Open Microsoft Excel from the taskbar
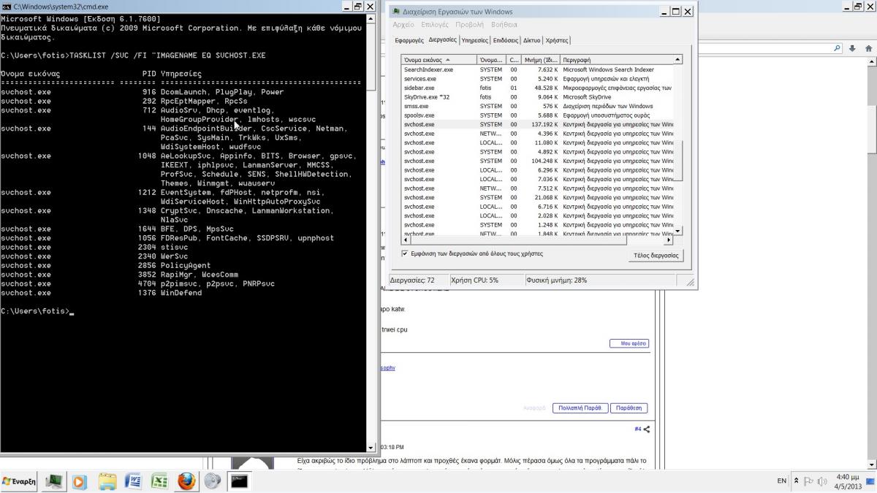Viewport: 877px width, 493px height. point(159,481)
